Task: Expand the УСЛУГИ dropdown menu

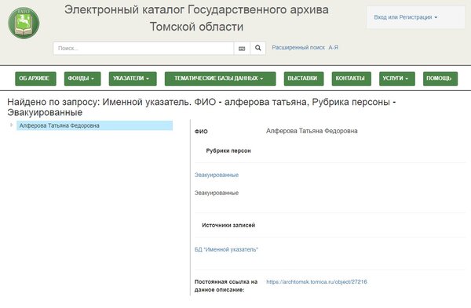Action: tap(397, 78)
